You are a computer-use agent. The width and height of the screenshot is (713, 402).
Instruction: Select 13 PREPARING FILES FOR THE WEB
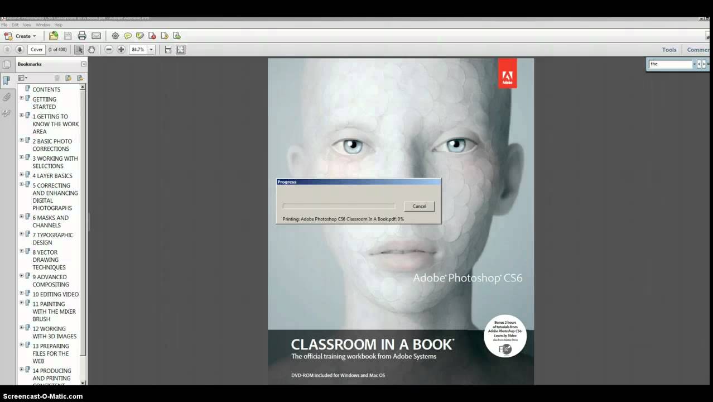51,353
